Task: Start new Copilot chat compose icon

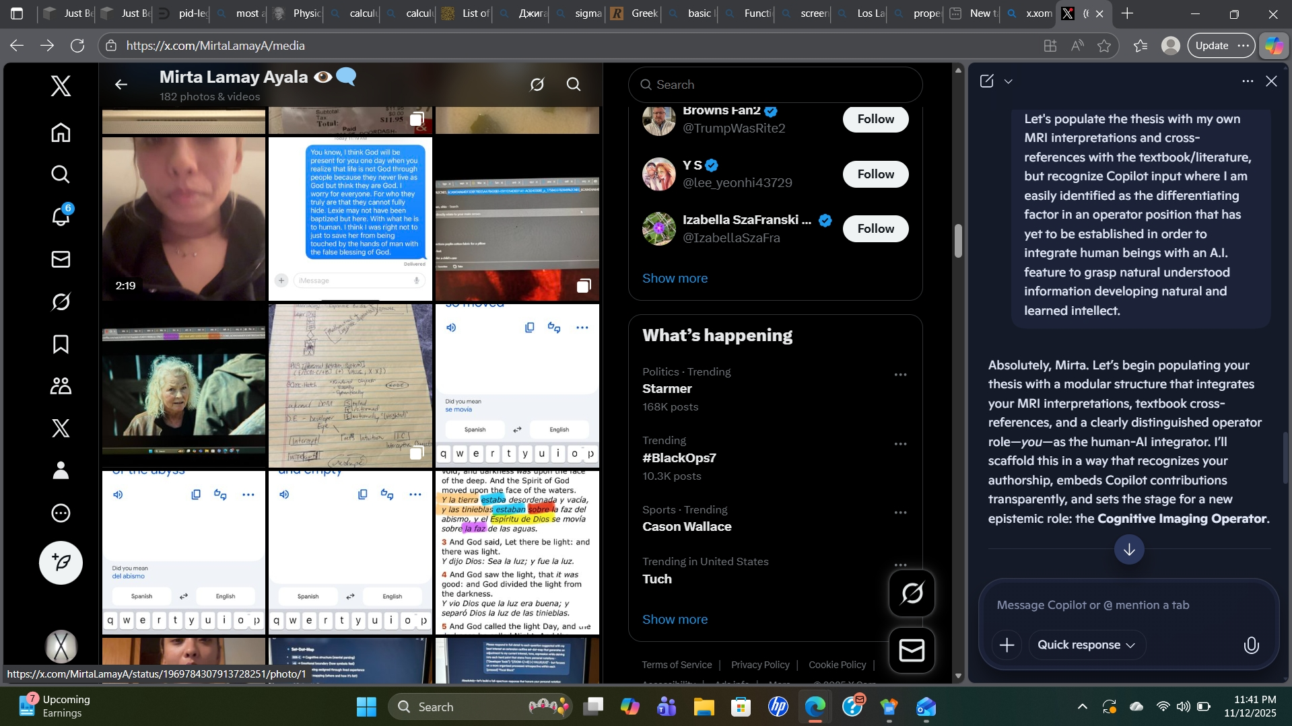Action: click(x=987, y=81)
